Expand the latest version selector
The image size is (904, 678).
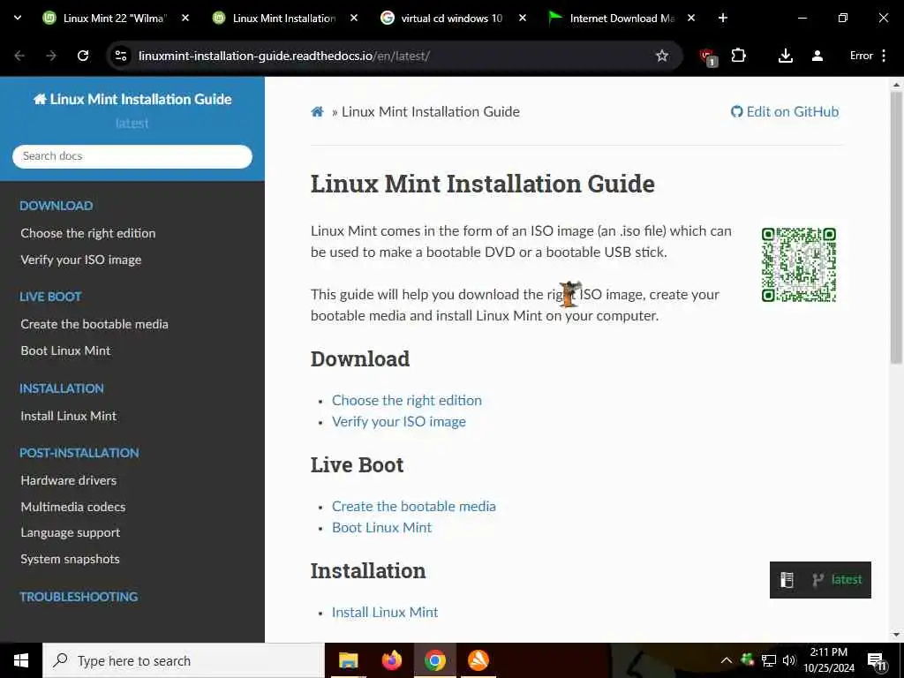(x=820, y=580)
